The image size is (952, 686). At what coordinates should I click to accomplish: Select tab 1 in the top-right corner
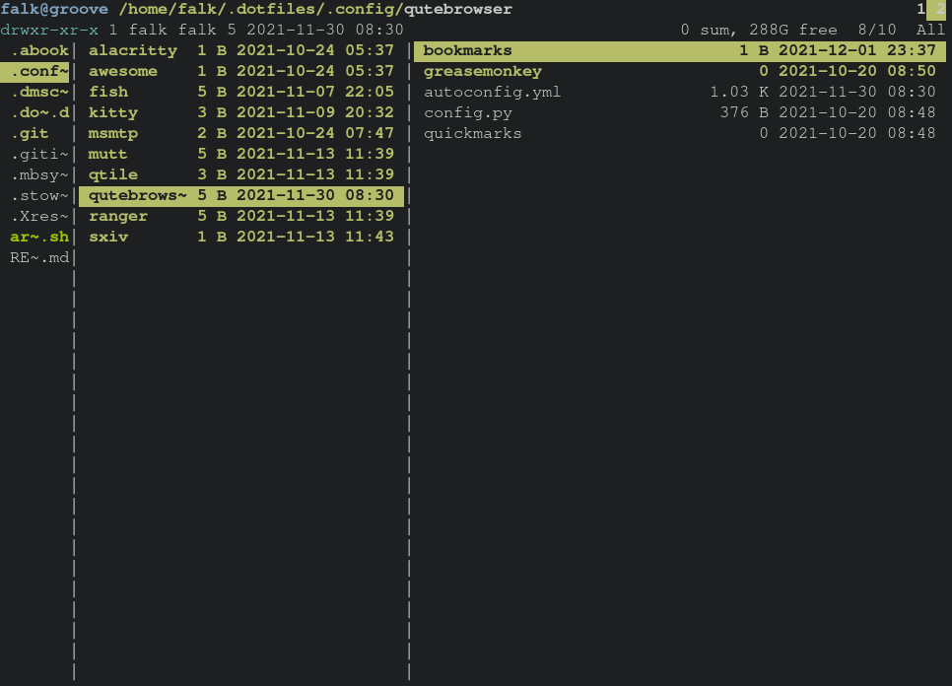pyautogui.click(x=920, y=9)
